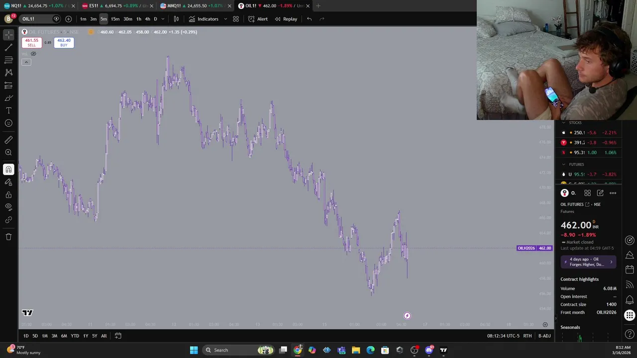Click the undo arrow
The width and height of the screenshot is (637, 358).
(309, 19)
